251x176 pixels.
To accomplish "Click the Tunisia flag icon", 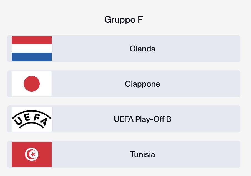I will [32, 154].
